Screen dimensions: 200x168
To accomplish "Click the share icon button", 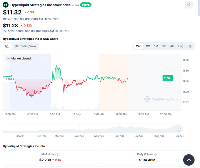I will [189, 5].
